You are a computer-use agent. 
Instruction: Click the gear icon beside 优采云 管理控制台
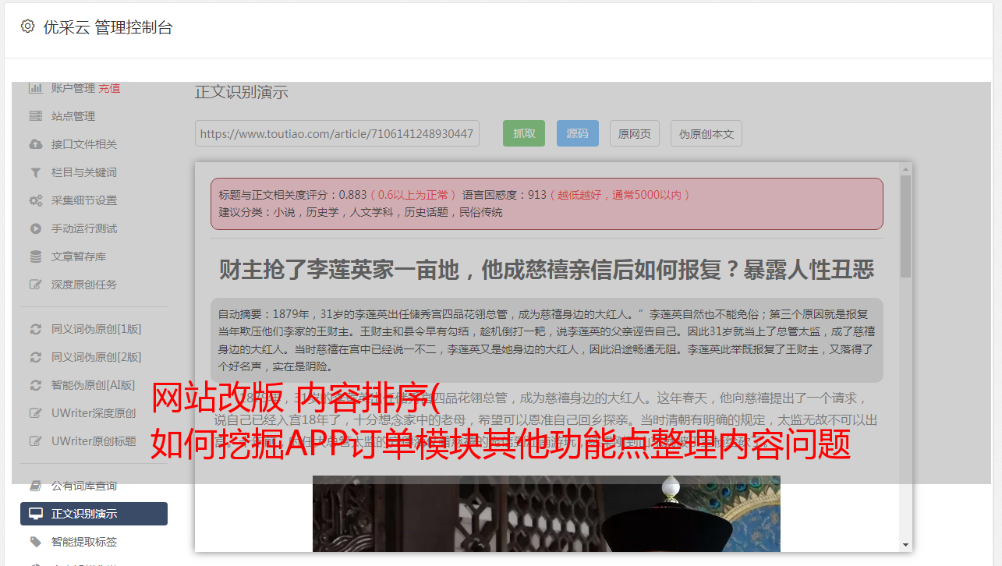click(28, 27)
